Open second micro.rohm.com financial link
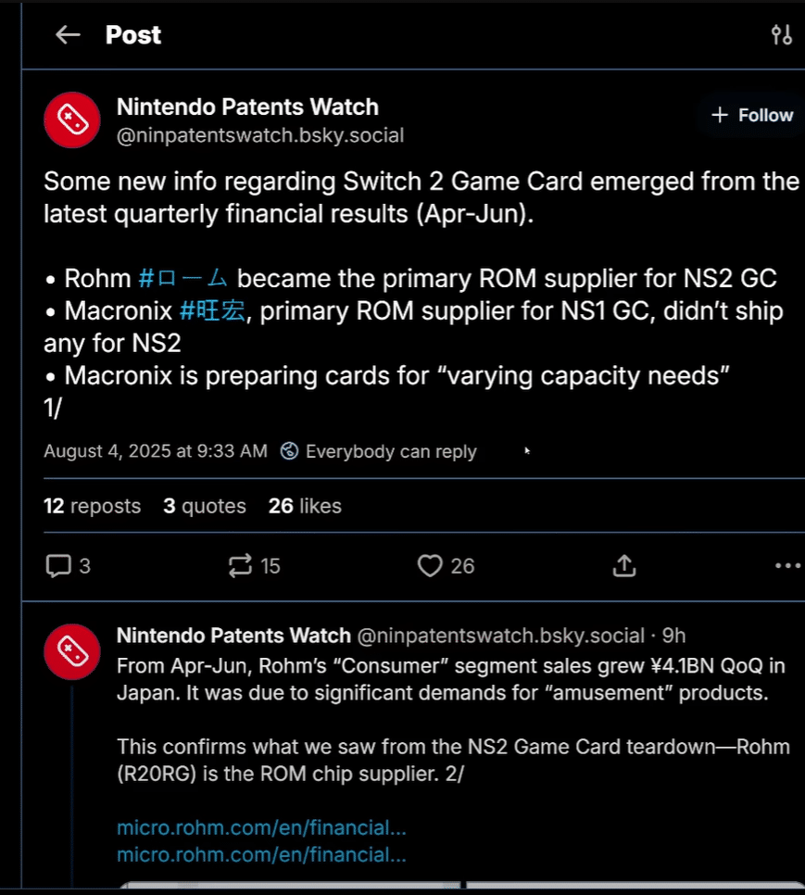 pos(261,854)
